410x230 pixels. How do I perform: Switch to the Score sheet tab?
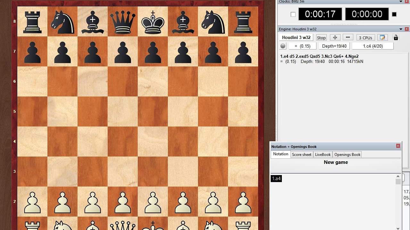[x=302, y=155]
